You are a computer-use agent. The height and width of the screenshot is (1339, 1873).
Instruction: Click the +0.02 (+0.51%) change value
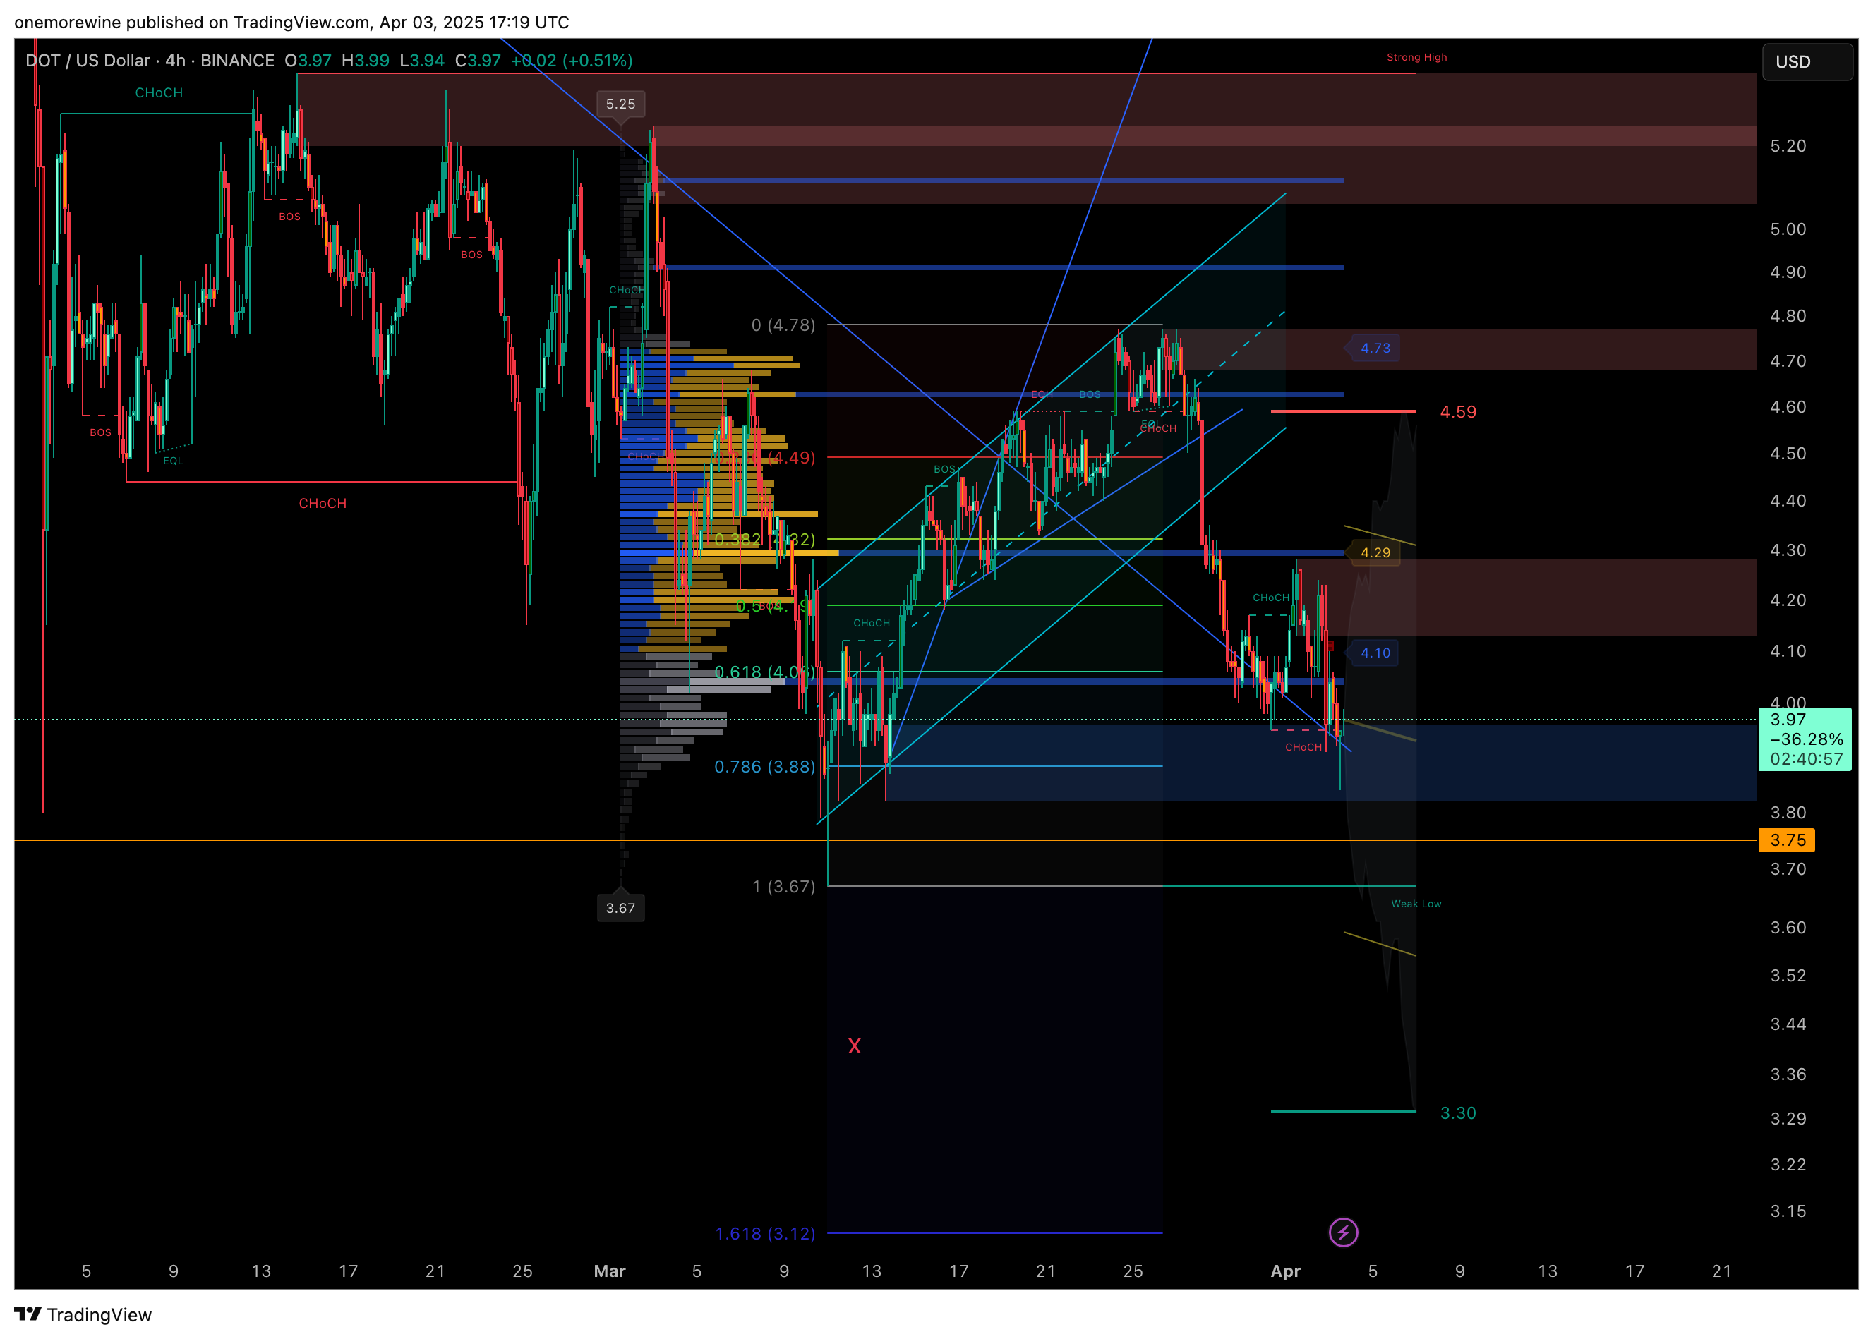tap(572, 60)
